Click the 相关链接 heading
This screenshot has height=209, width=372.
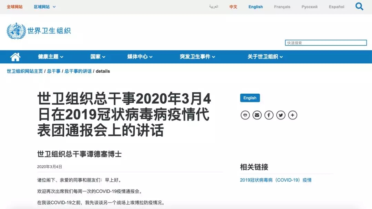click(x=254, y=167)
